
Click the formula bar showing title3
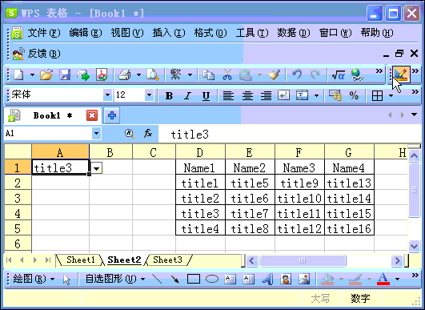[290, 134]
